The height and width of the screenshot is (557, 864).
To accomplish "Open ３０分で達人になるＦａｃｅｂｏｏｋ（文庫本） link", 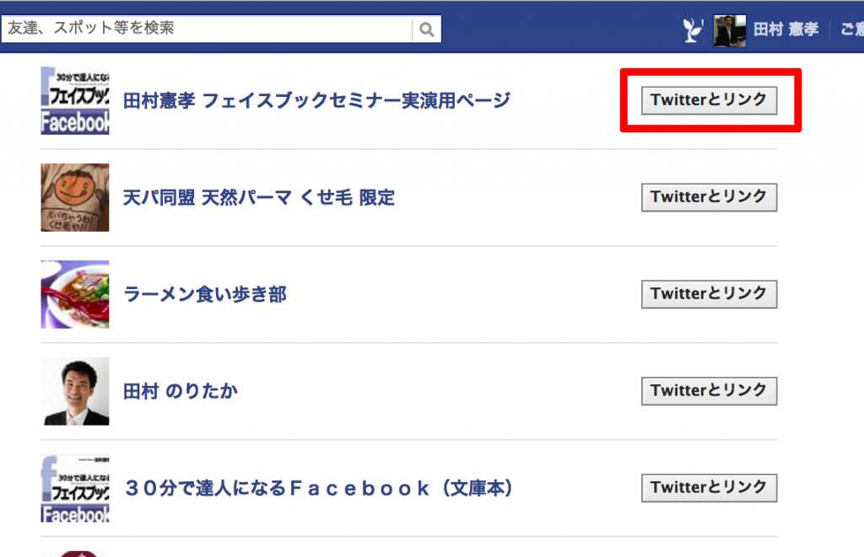I will click(319, 489).
